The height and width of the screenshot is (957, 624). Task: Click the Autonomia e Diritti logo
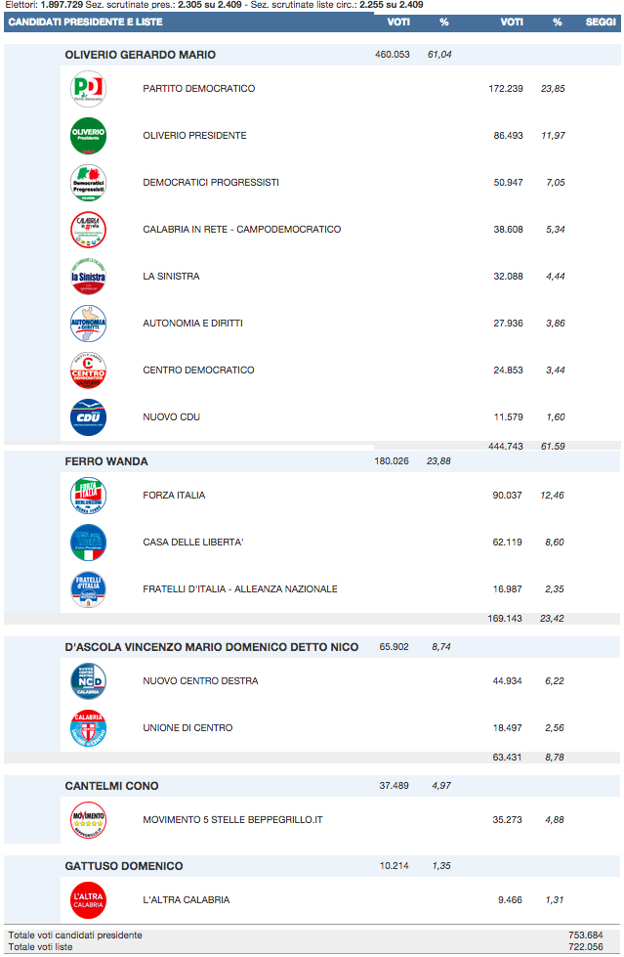[88, 324]
